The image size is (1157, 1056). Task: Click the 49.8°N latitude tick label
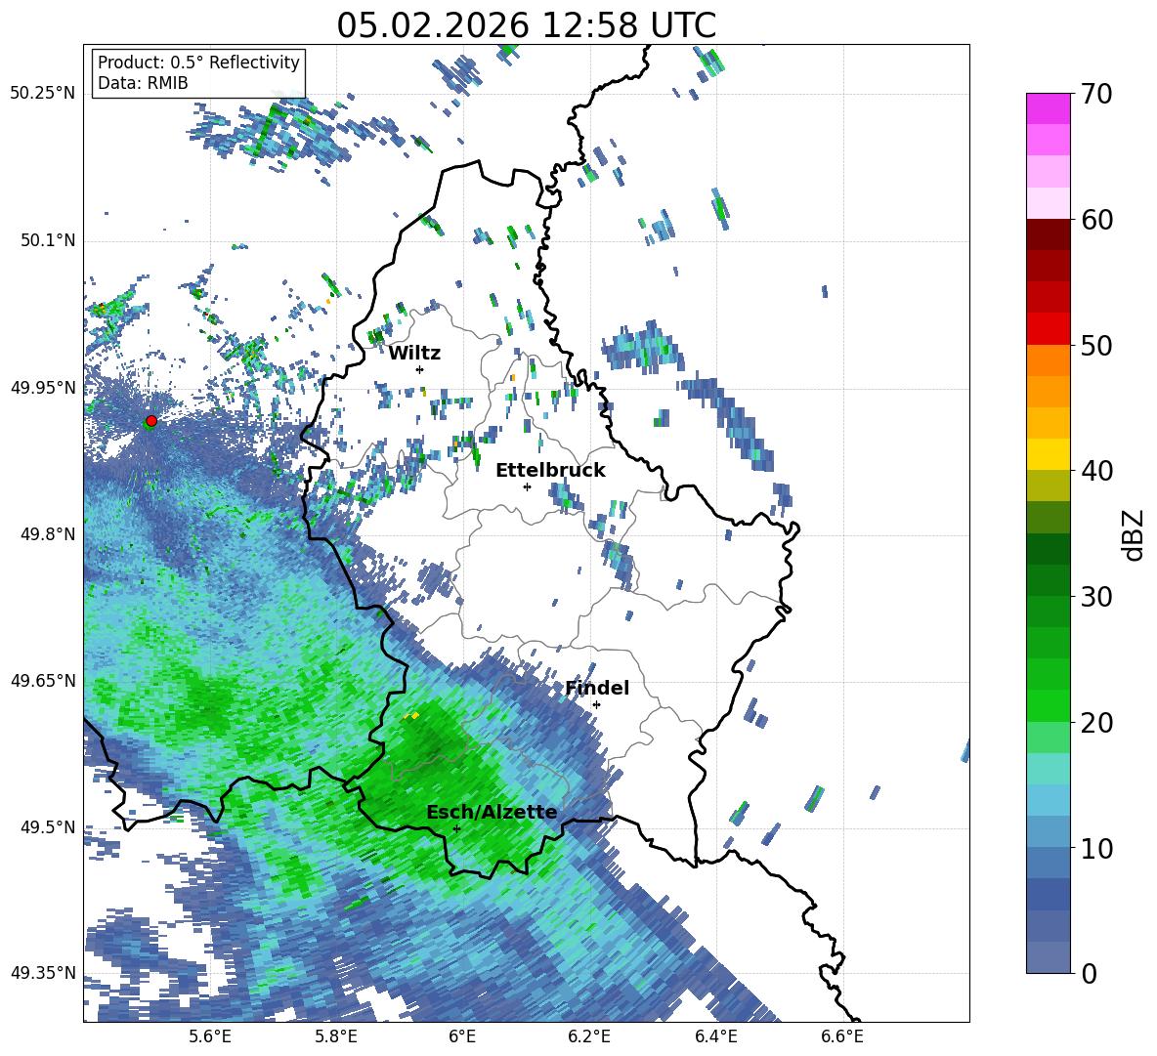44,534
